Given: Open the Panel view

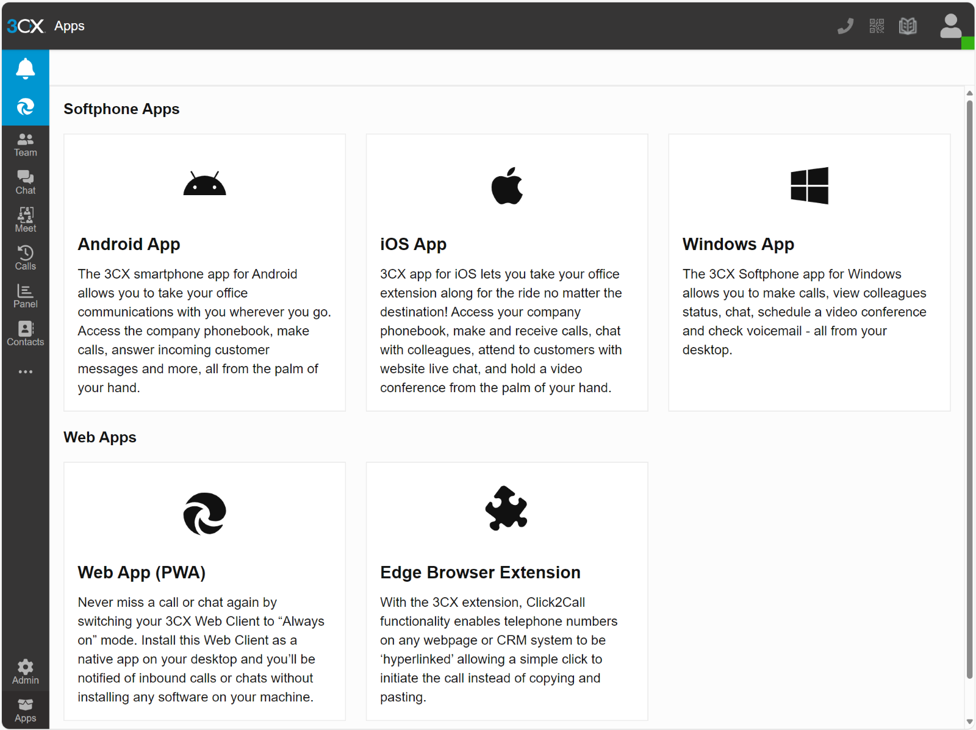Looking at the screenshot, I should click(x=25, y=296).
